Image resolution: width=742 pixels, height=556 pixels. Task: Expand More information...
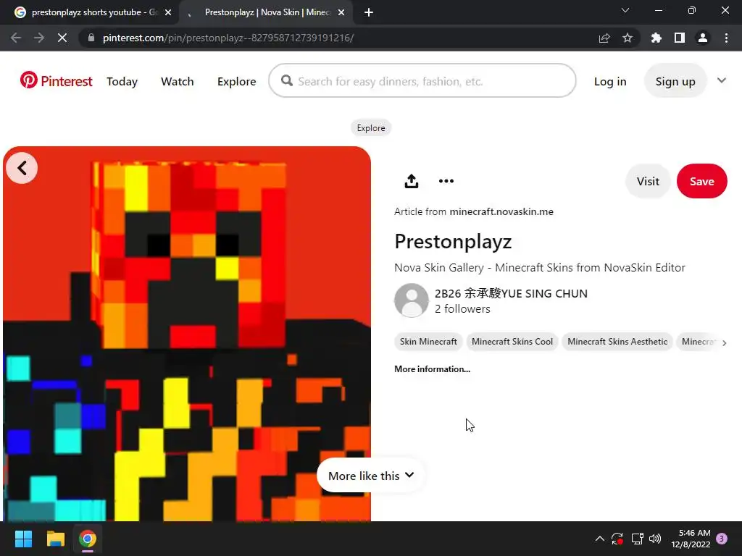point(432,369)
